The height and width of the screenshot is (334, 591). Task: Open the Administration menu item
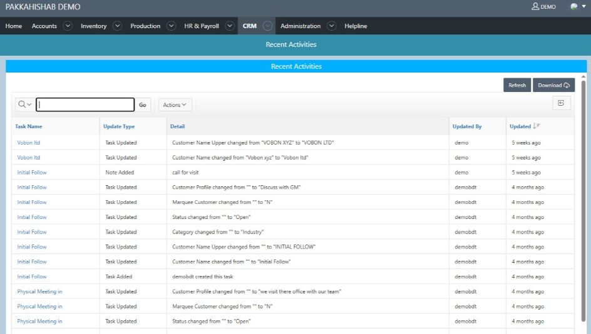(301, 26)
